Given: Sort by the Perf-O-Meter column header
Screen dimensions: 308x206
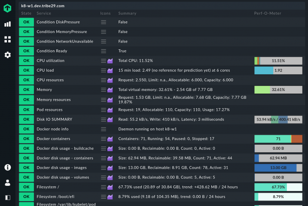Looking at the screenshot, I should [x=268, y=13].
